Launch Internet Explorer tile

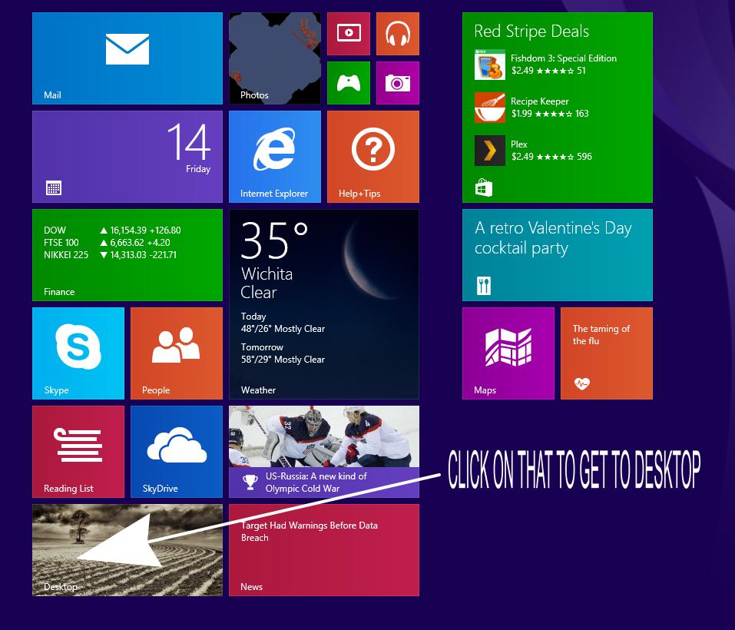click(x=275, y=157)
